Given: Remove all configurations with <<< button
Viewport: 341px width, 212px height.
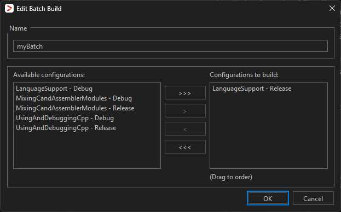Looking at the screenshot, I should click(185, 147).
